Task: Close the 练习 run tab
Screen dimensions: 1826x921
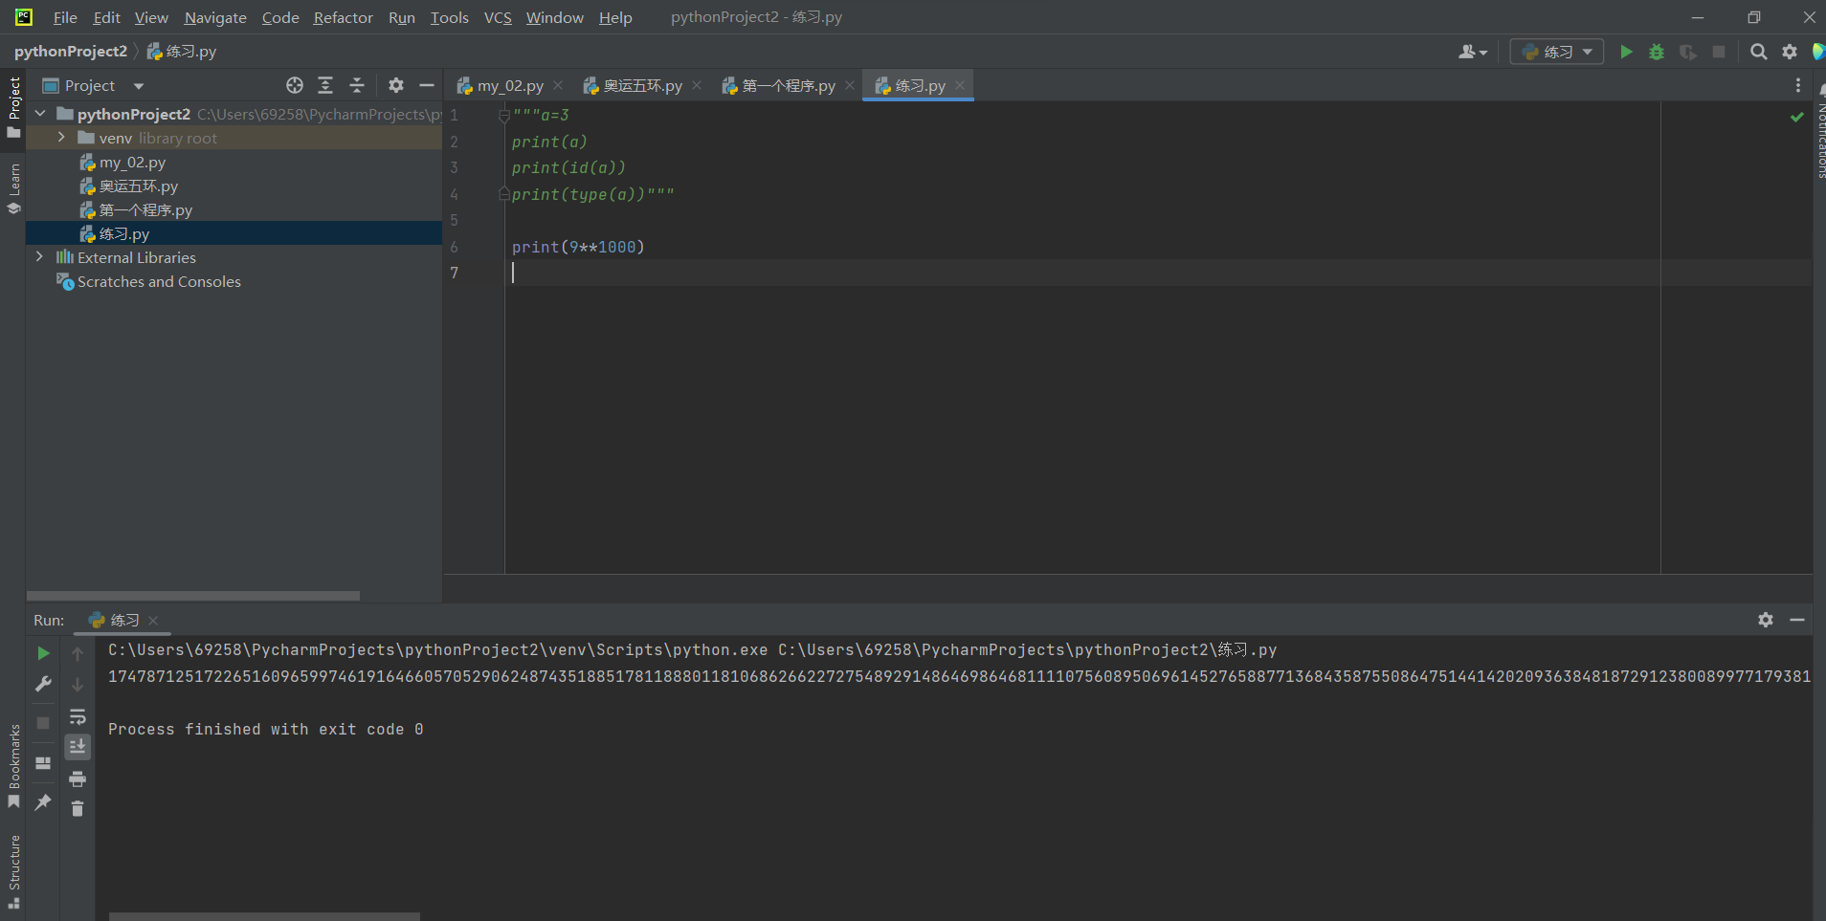Action: tap(153, 620)
